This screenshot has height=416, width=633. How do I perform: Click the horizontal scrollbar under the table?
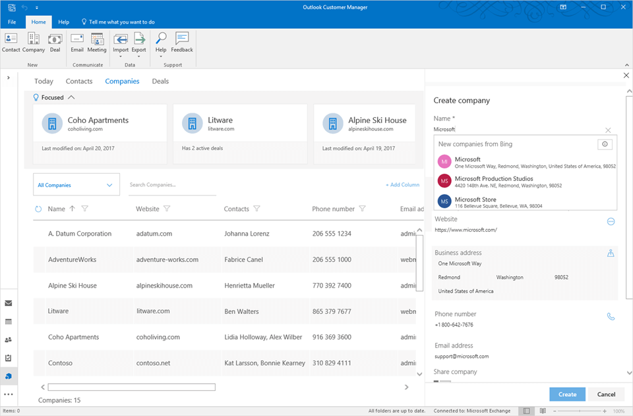[x=132, y=387]
